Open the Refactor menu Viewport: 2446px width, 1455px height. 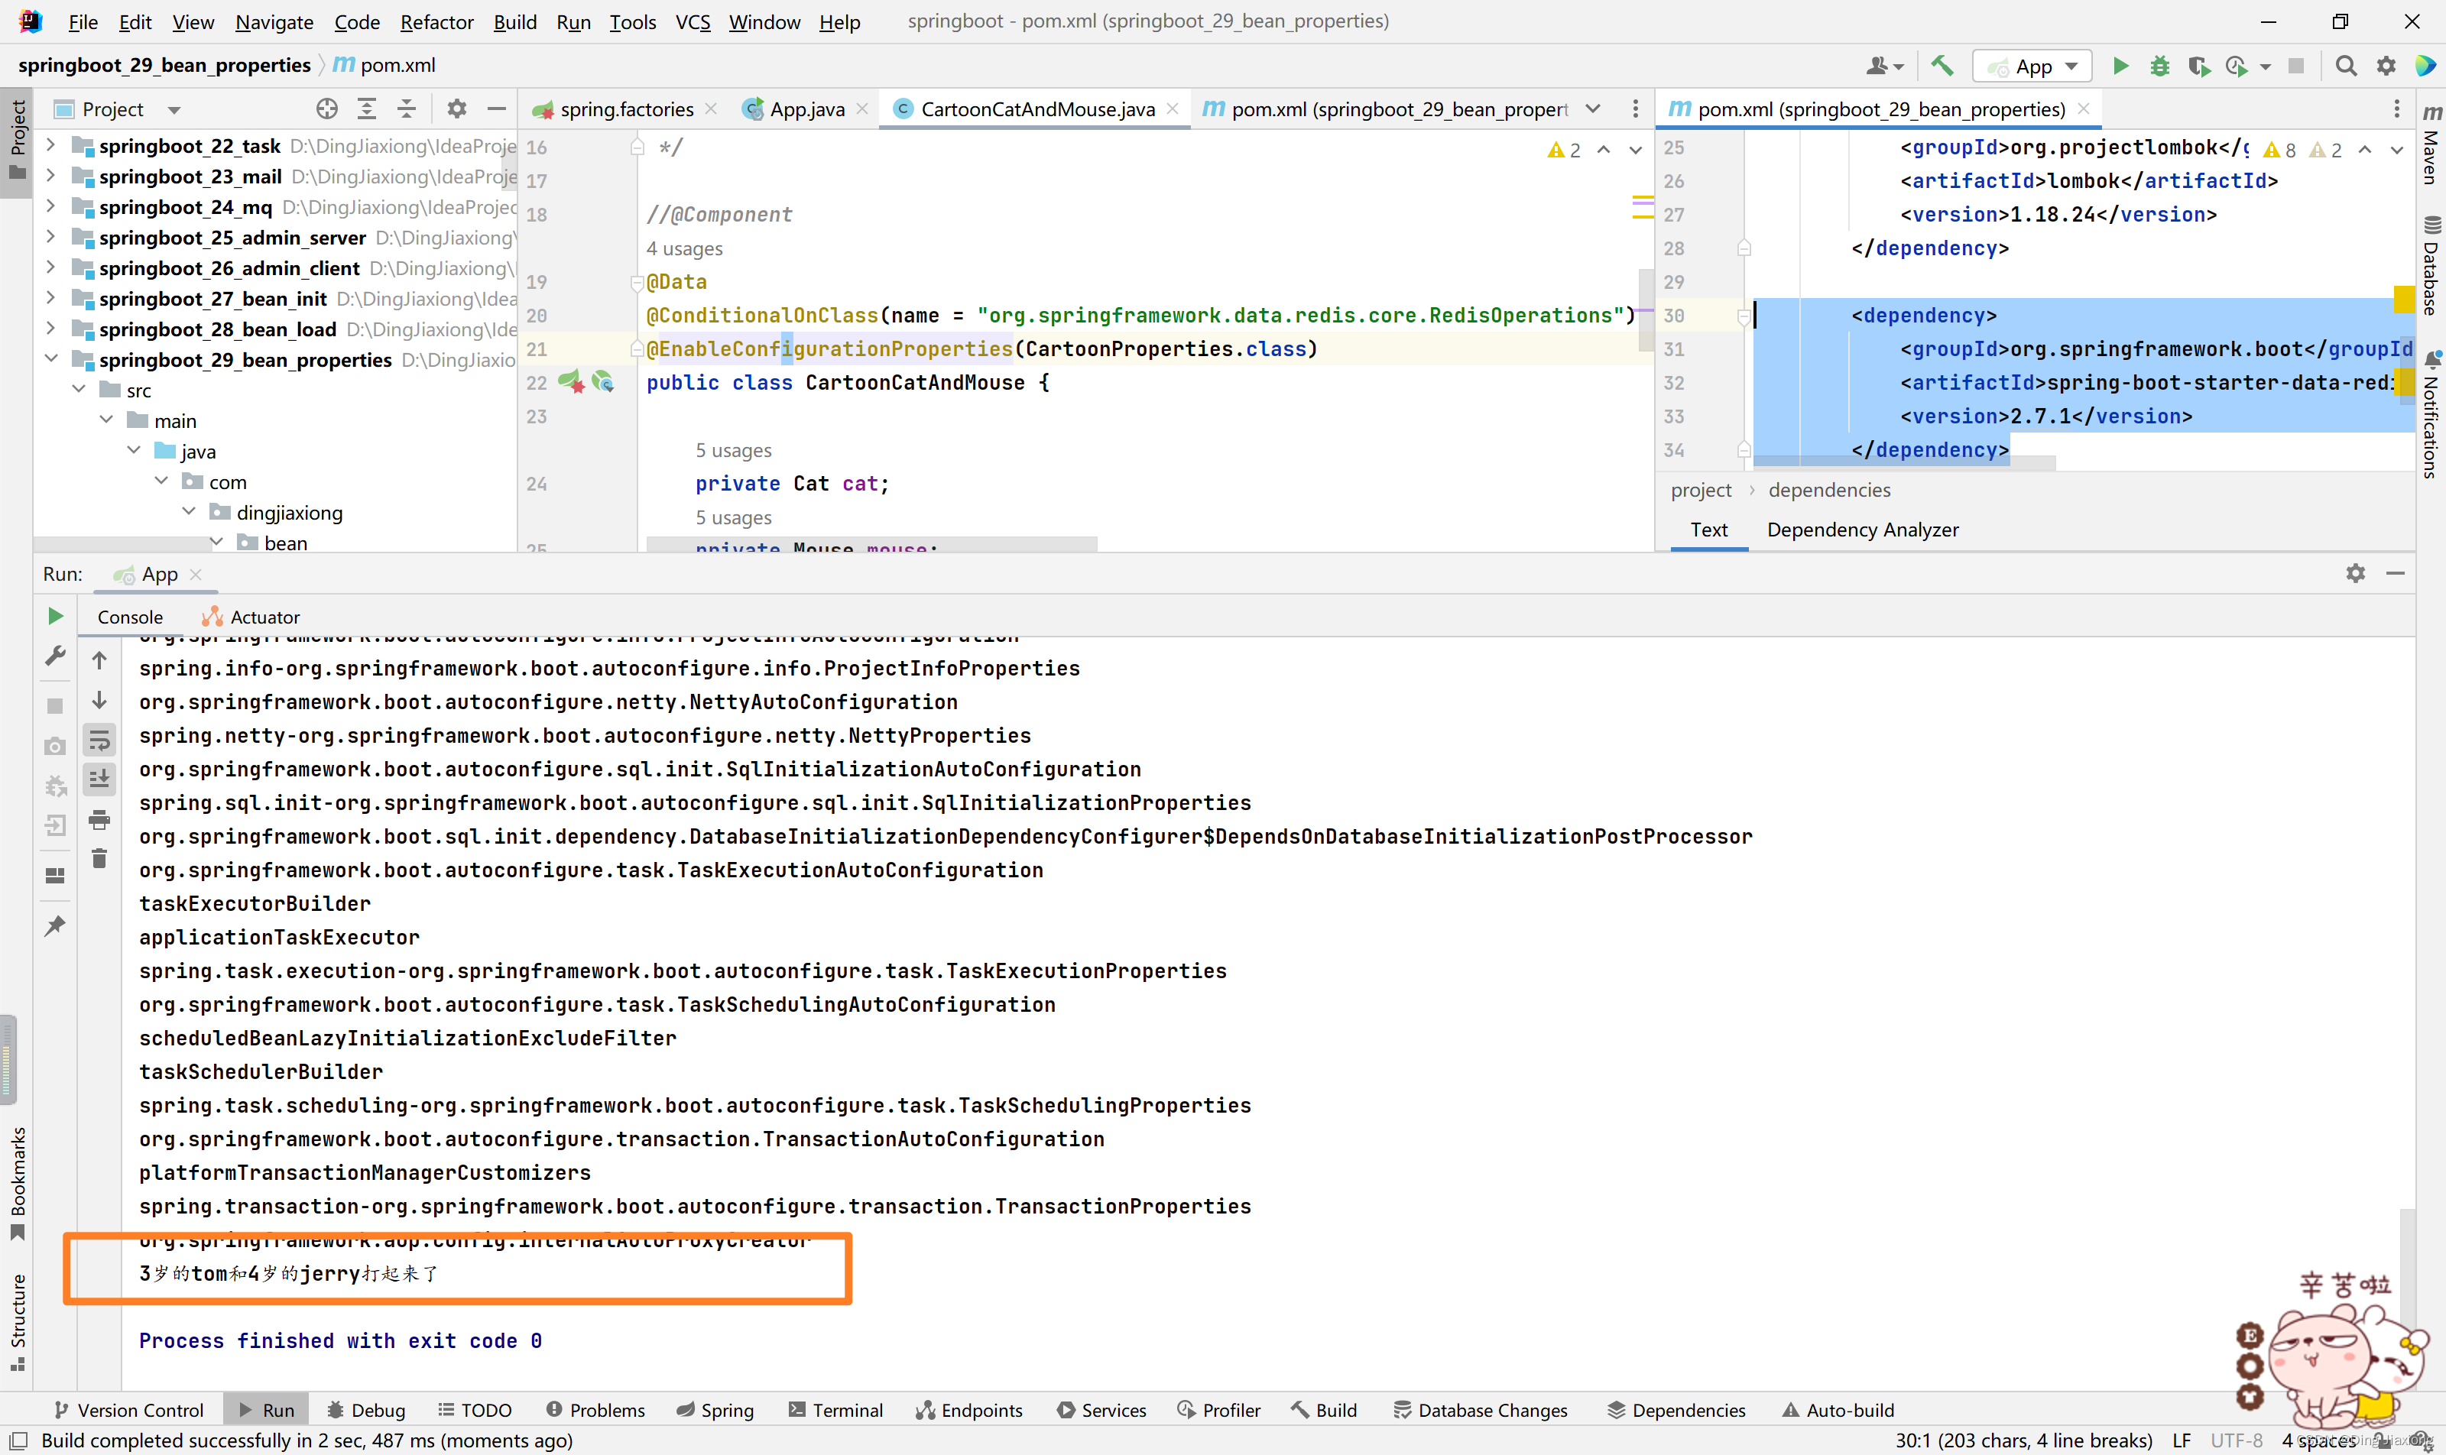point(436,21)
